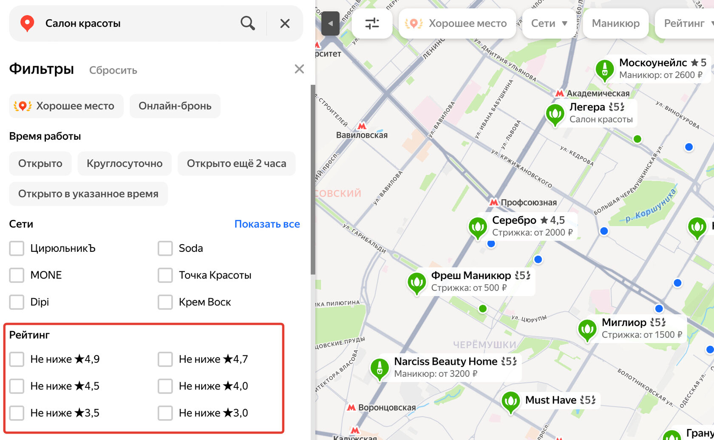Select the Круглосуточно filter
The height and width of the screenshot is (440, 714).
(125, 164)
